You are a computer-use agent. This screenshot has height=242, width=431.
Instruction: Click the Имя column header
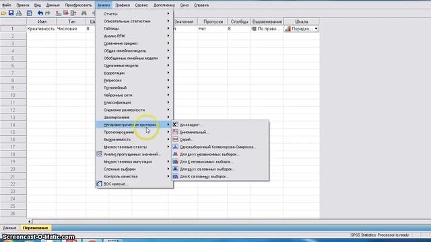point(42,22)
